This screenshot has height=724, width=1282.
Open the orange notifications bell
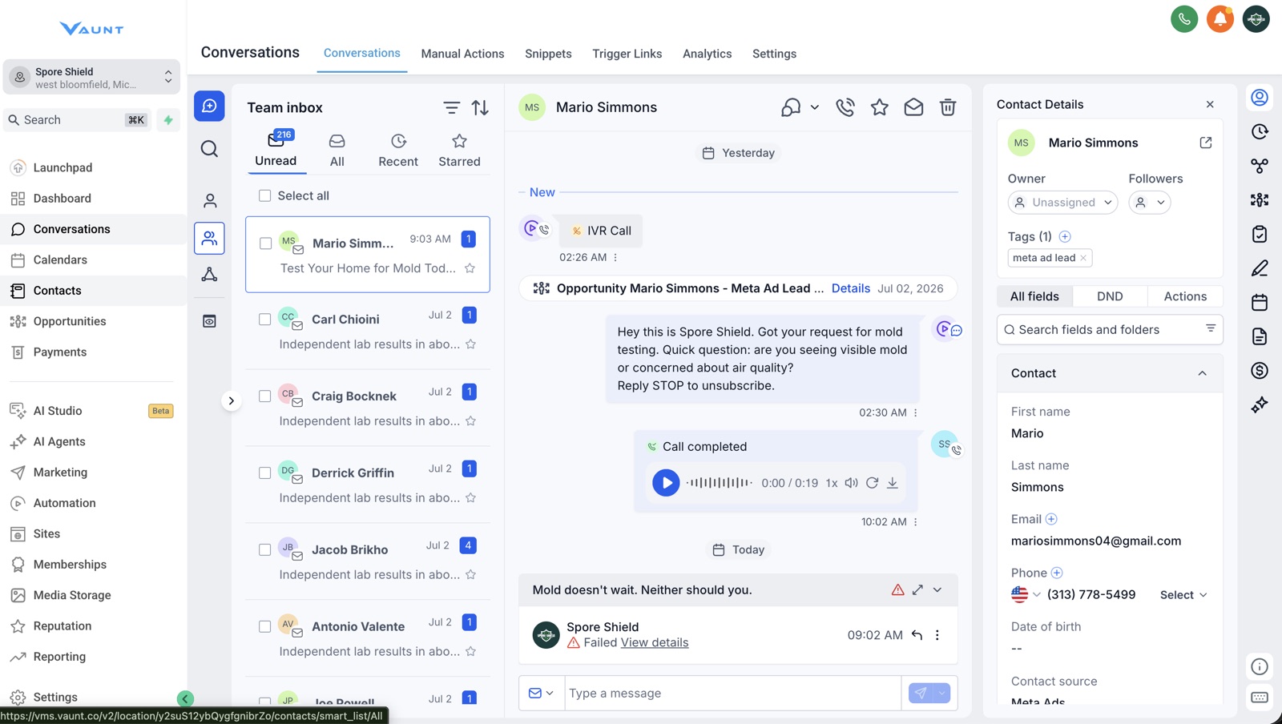tap(1220, 18)
